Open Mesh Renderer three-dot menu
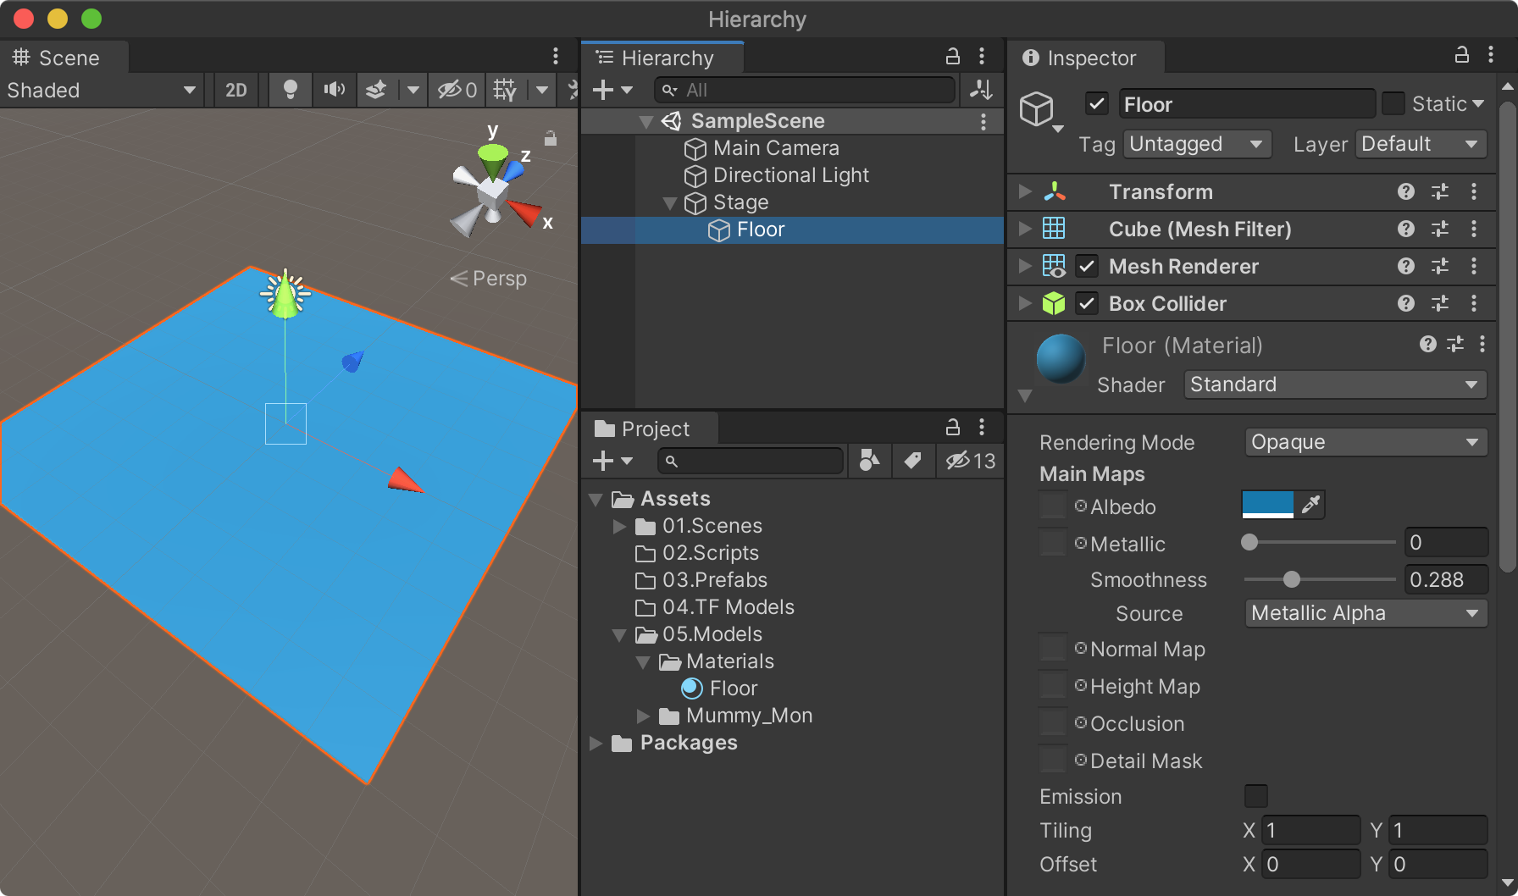Image resolution: width=1518 pixels, height=896 pixels. [1474, 266]
